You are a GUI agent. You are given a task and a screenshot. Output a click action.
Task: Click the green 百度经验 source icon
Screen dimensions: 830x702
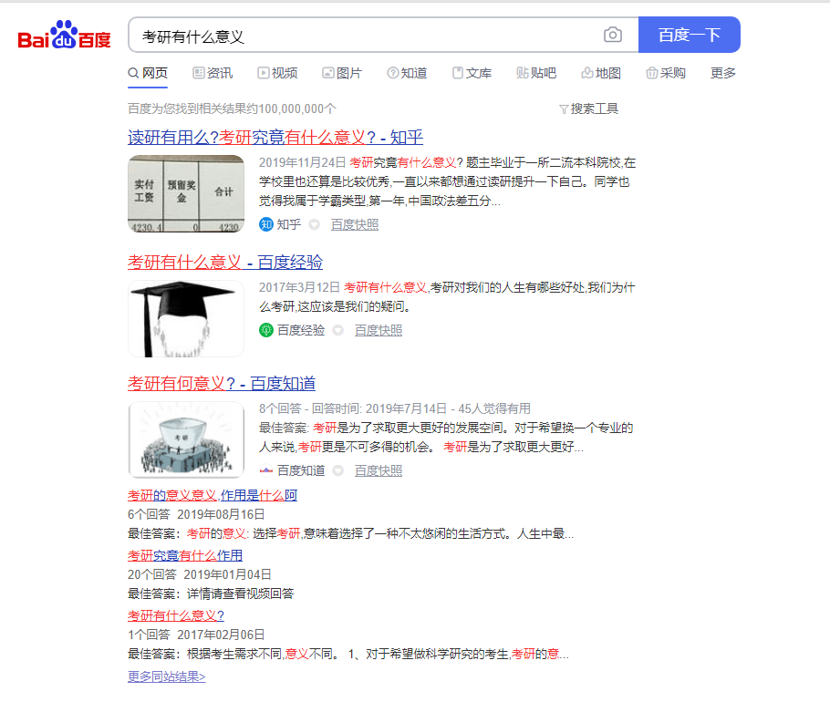pyautogui.click(x=265, y=330)
